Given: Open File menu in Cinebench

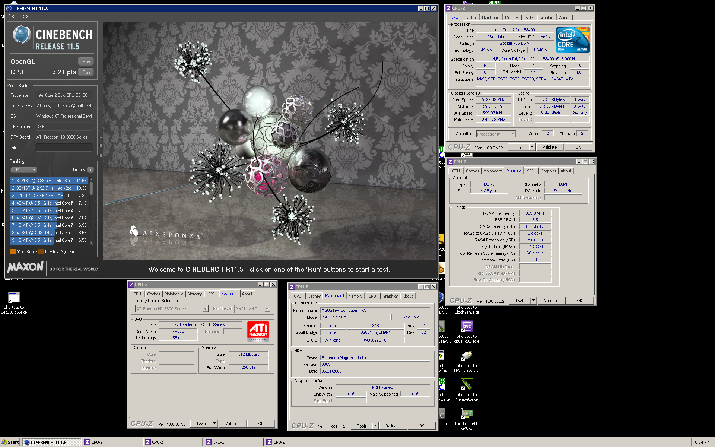Looking at the screenshot, I should [11, 16].
